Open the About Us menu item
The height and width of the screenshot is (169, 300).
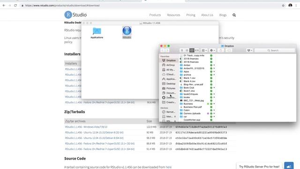coord(207,15)
